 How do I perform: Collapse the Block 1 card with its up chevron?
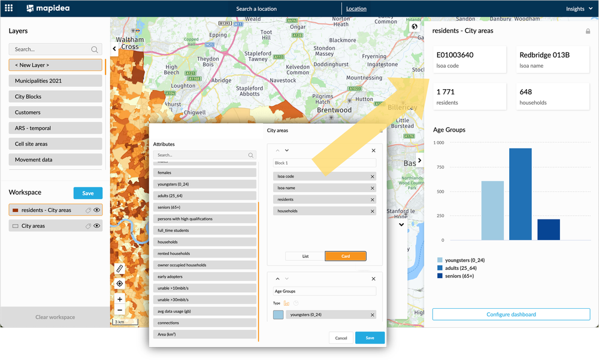click(277, 150)
